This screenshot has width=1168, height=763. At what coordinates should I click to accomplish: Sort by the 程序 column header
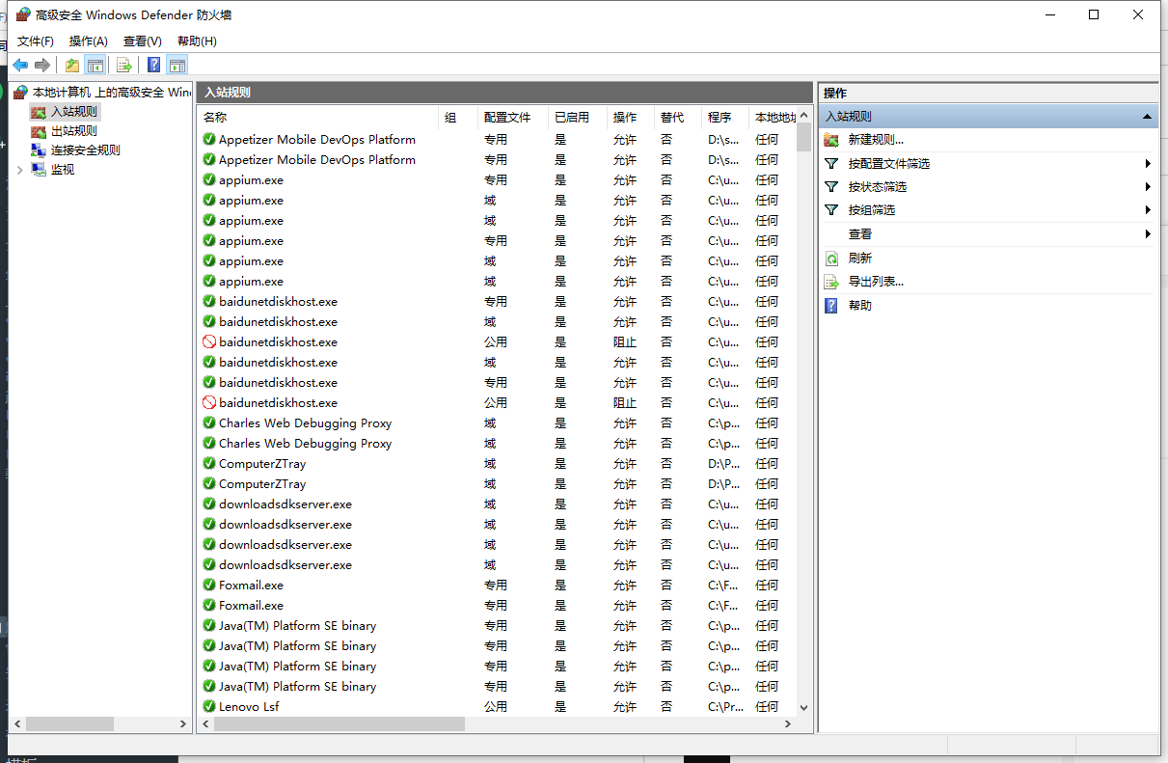pyautogui.click(x=724, y=117)
